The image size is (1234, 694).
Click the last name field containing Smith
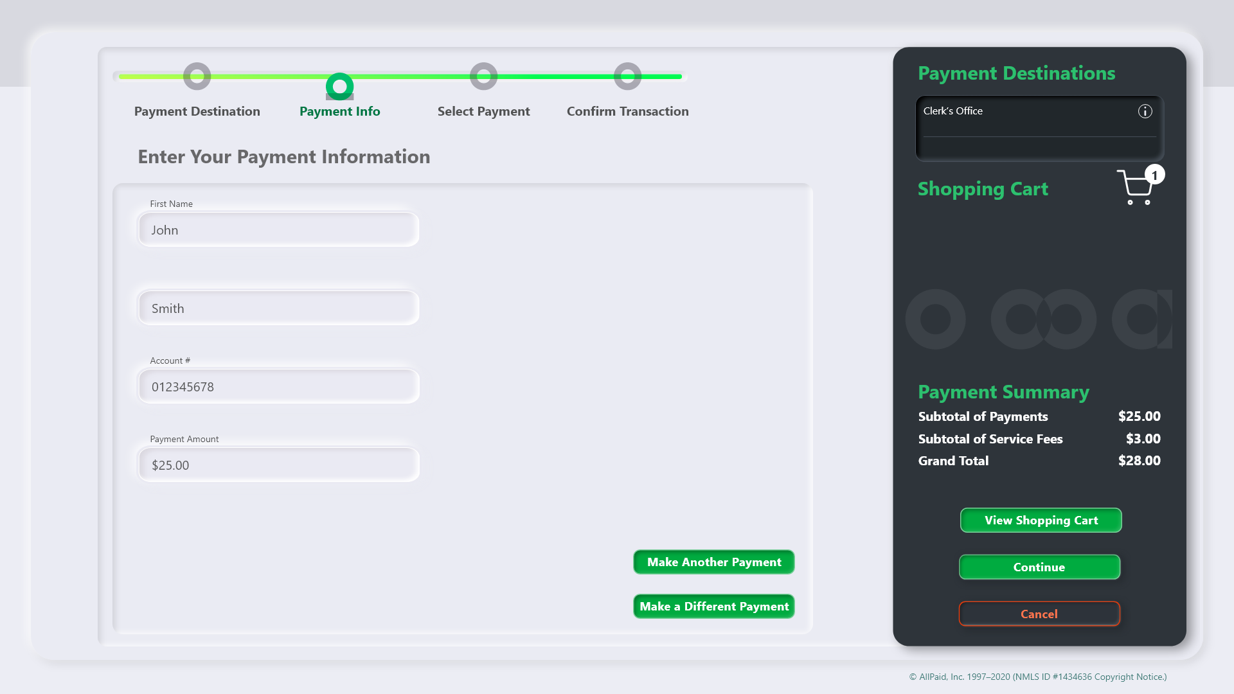278,308
